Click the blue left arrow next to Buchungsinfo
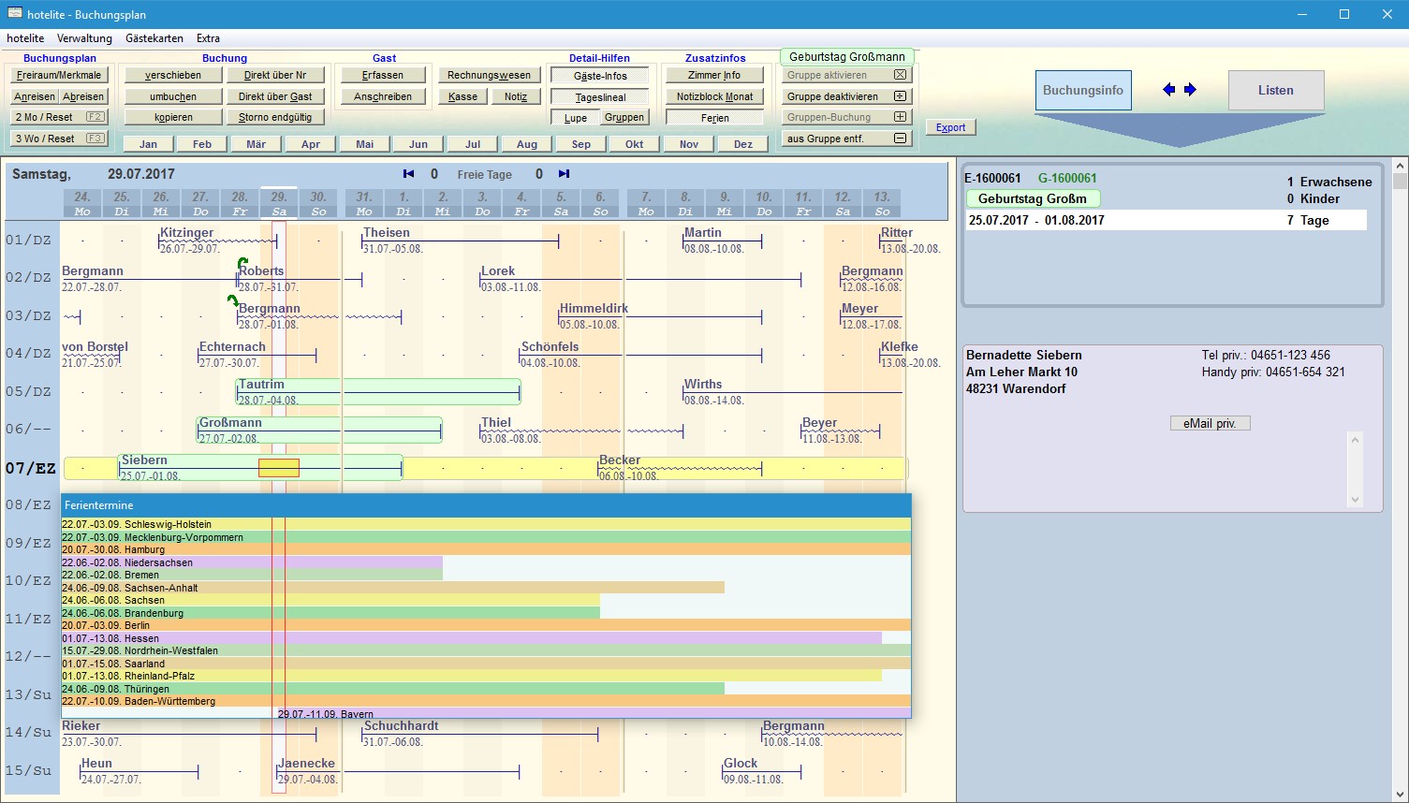The width and height of the screenshot is (1409, 803). 1168,90
